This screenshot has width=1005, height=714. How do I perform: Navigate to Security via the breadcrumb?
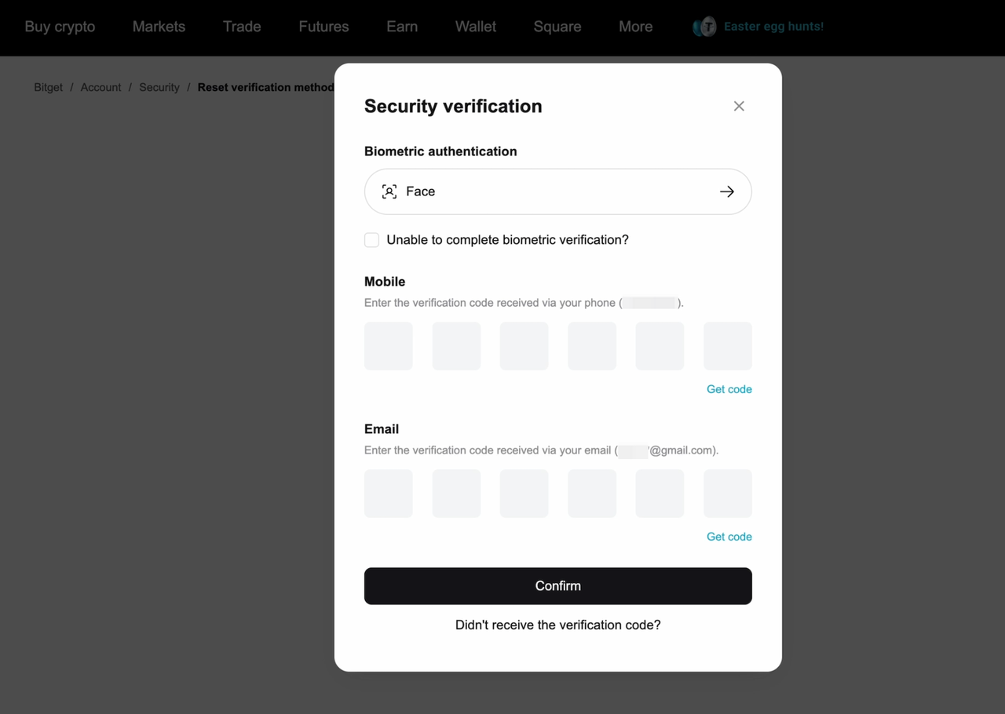coord(159,87)
